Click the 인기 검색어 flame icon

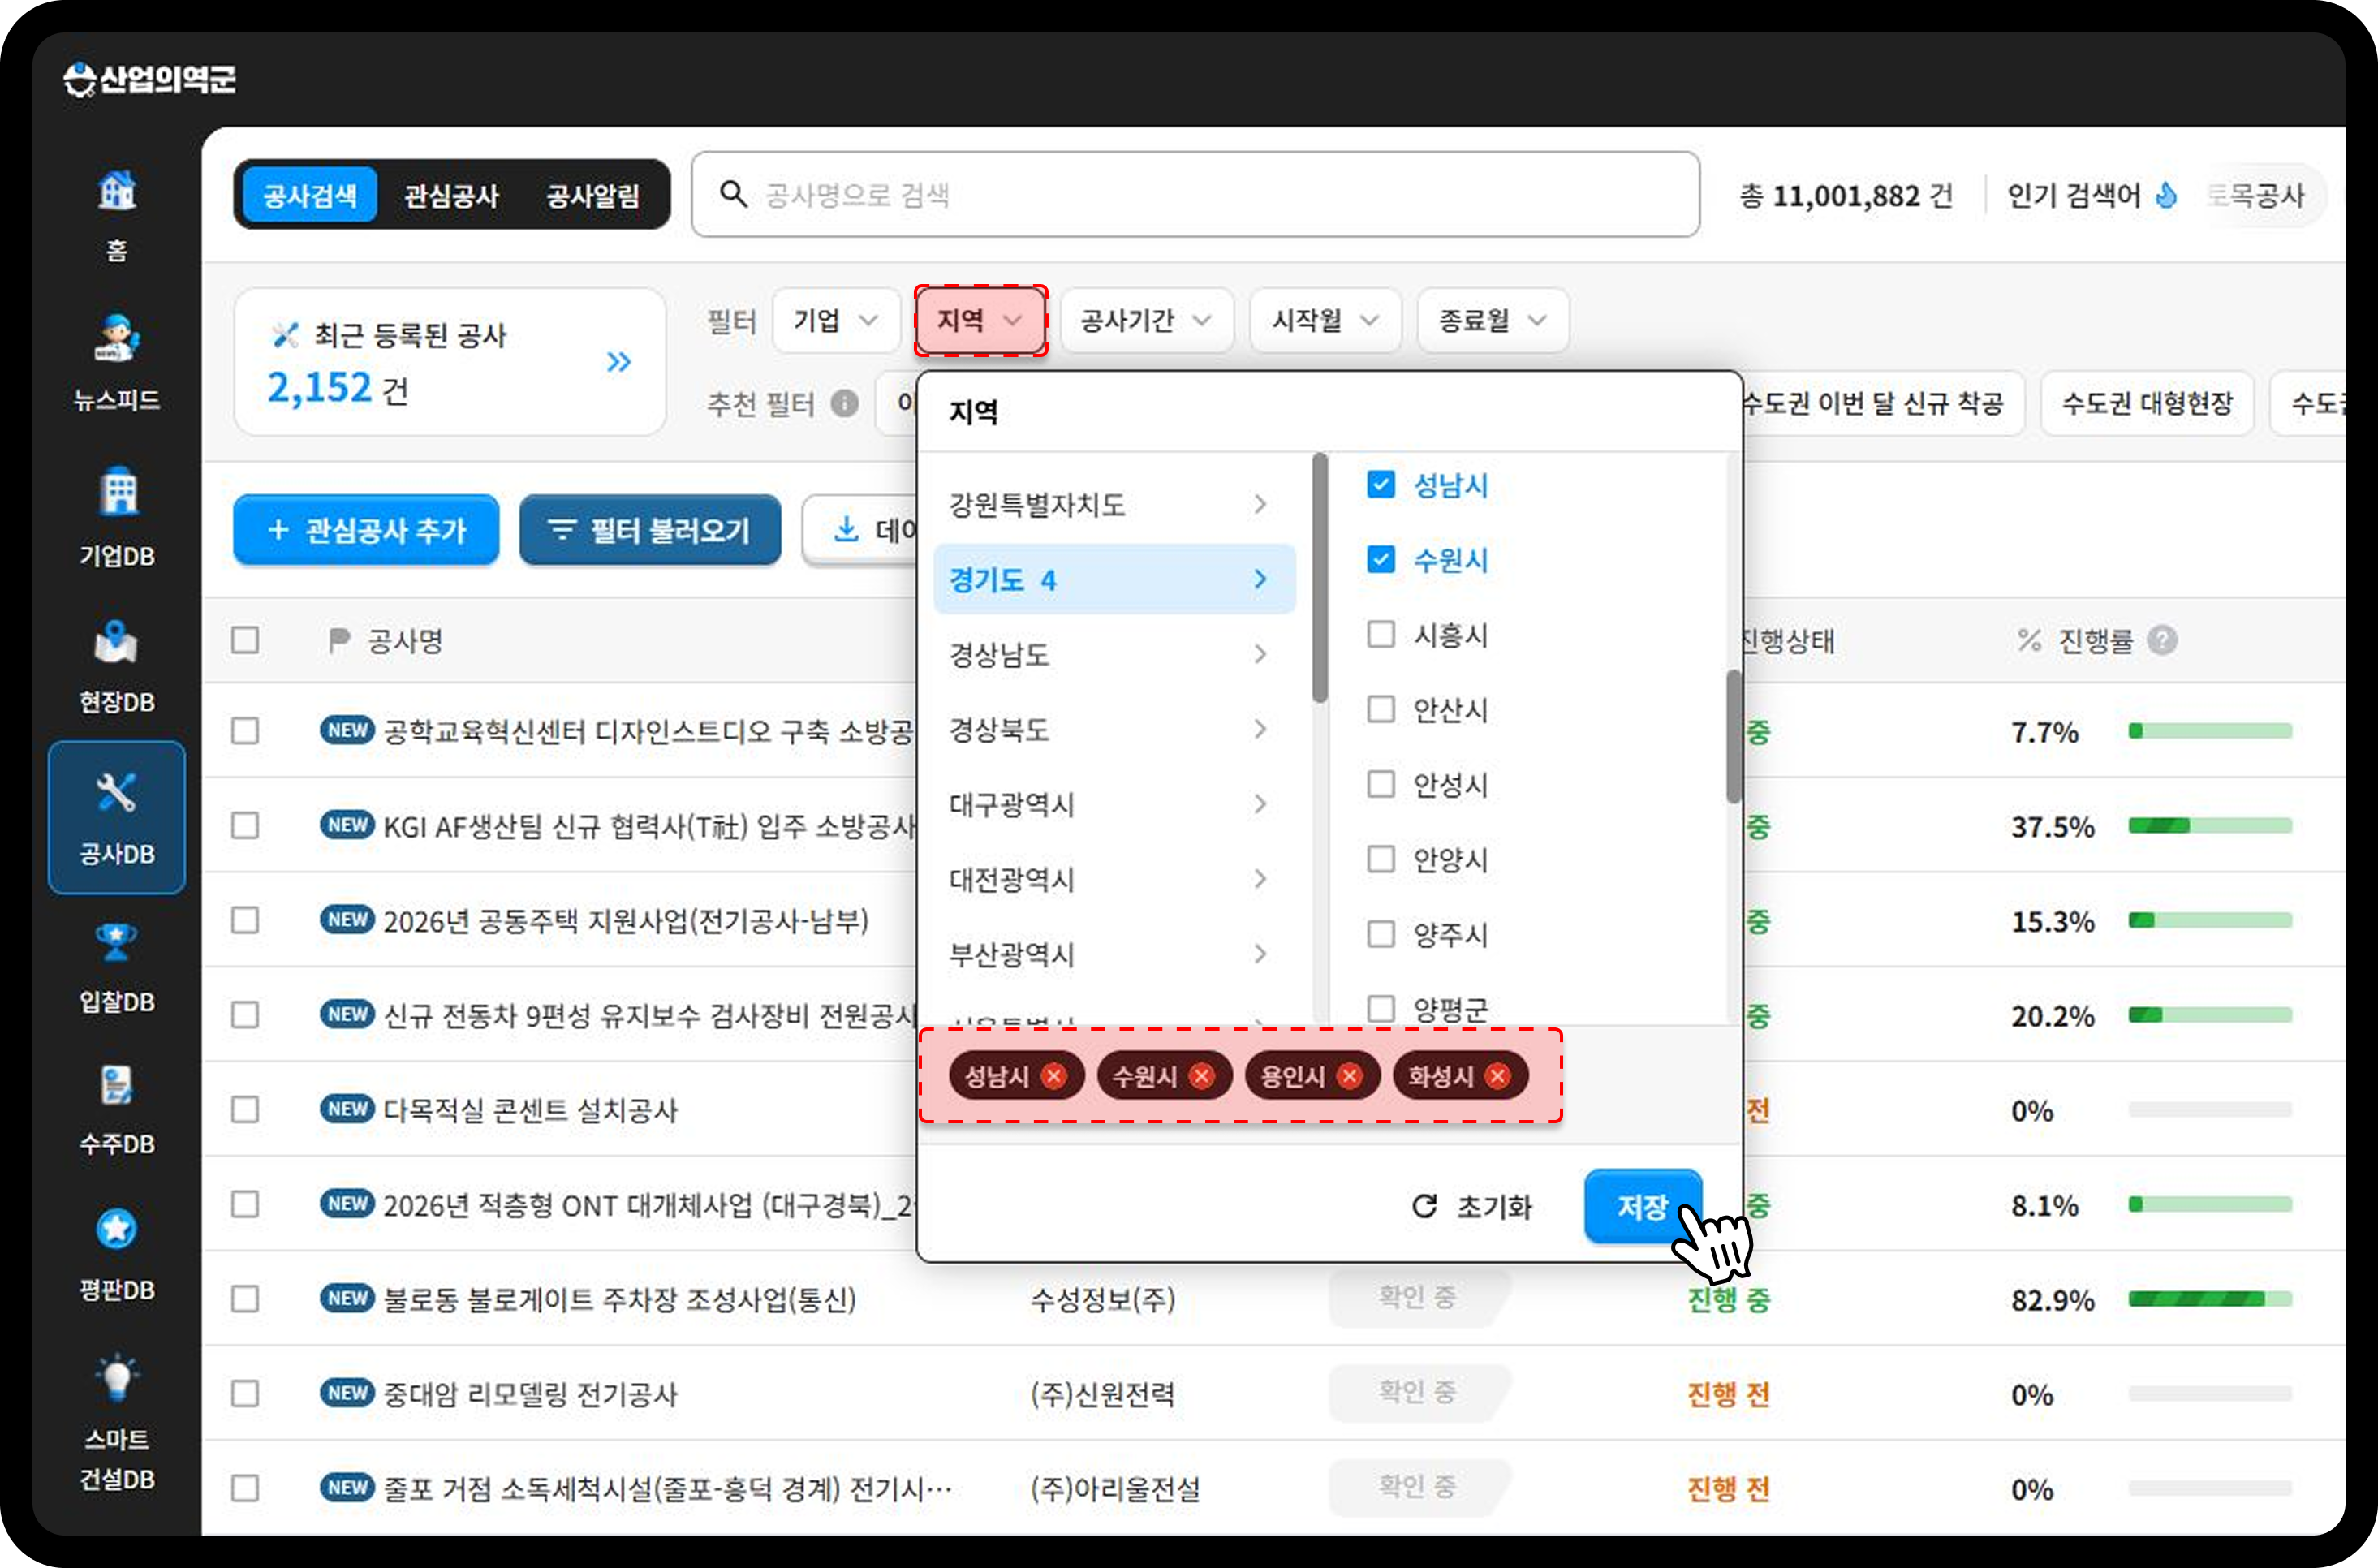coord(2166,195)
